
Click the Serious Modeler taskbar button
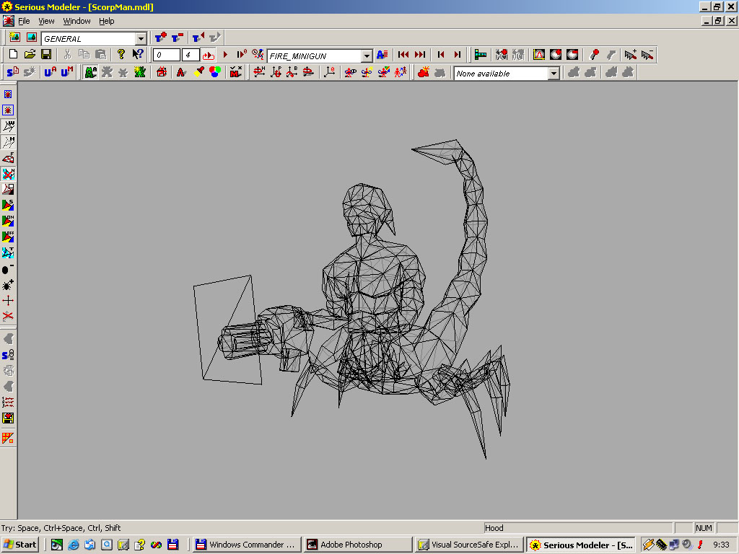click(581, 545)
